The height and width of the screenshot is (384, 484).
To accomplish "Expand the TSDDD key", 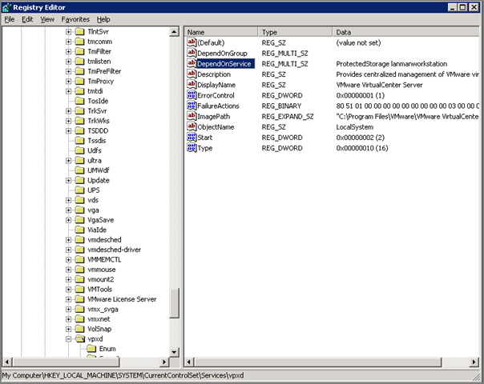I will [x=69, y=130].
